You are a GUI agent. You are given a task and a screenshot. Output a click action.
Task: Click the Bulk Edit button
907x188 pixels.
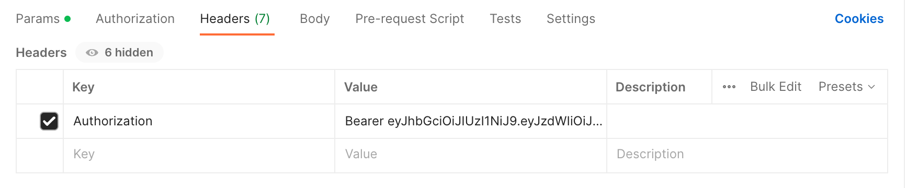pos(776,87)
